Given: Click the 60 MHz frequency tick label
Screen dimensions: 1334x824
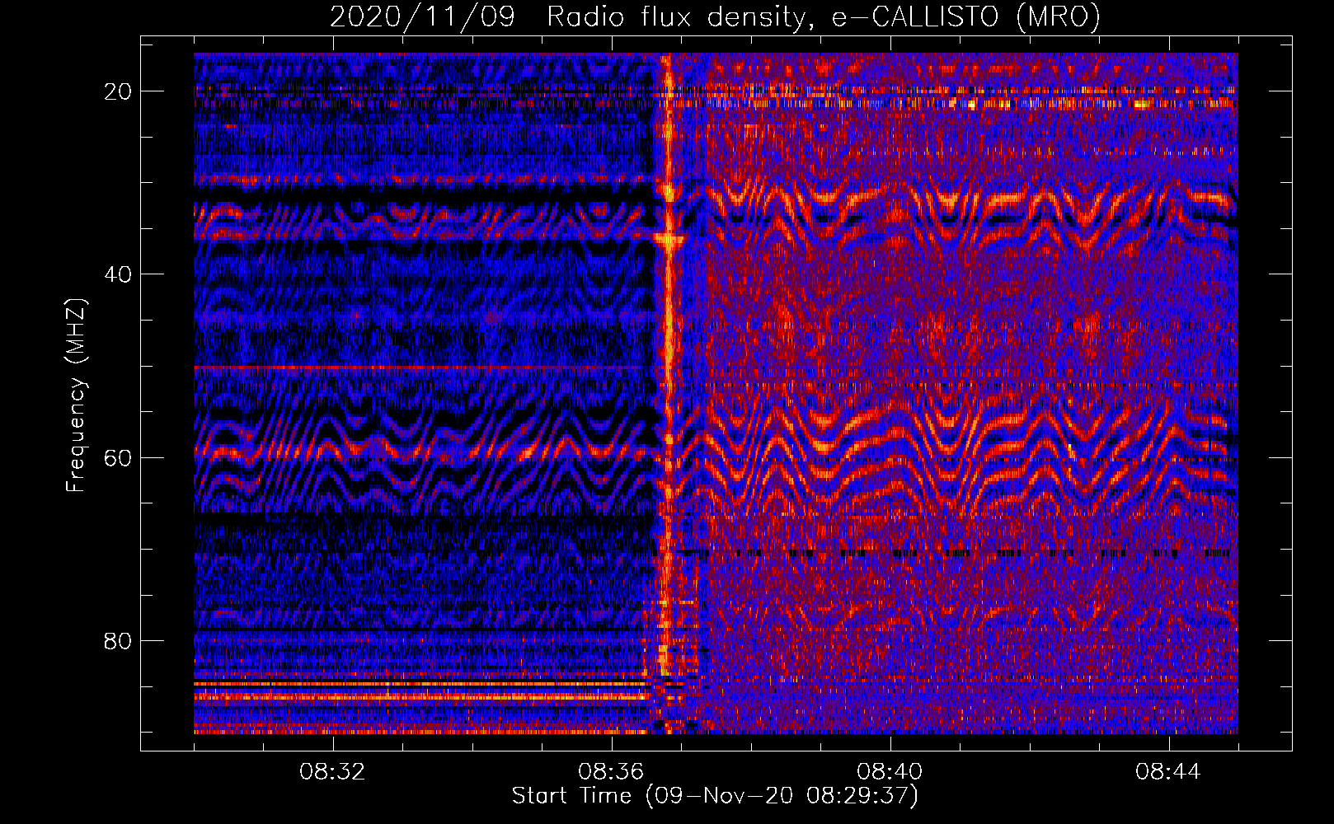Looking at the screenshot, I should pos(118,458).
